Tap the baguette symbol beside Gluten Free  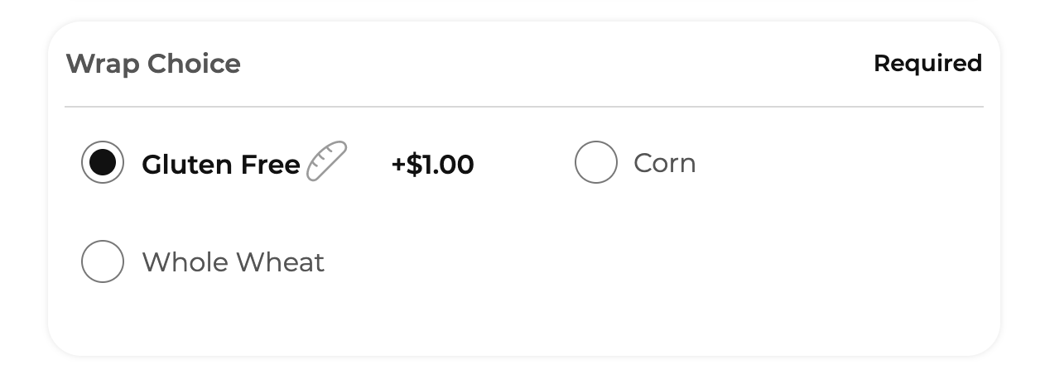coord(327,161)
